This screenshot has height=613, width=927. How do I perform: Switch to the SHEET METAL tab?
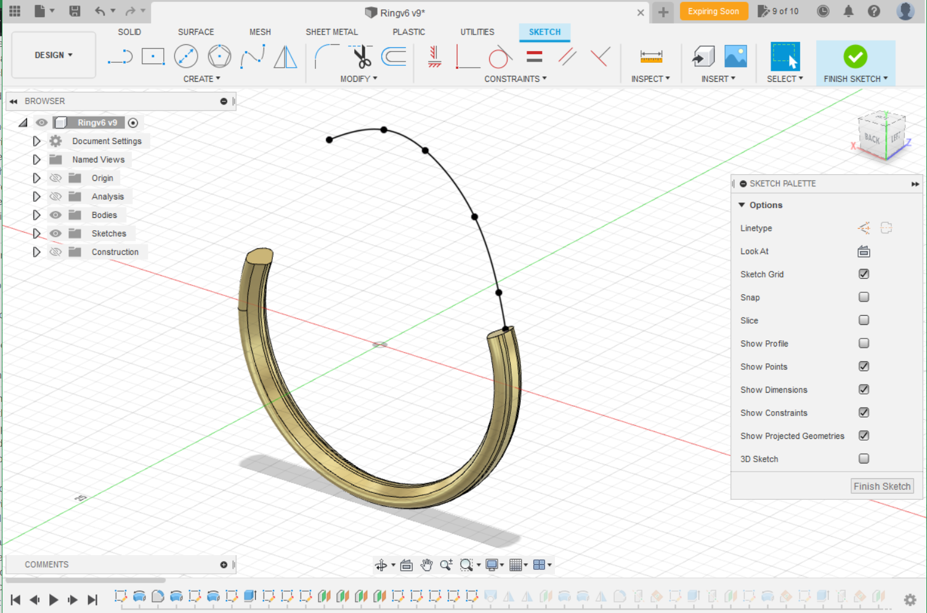click(x=331, y=32)
